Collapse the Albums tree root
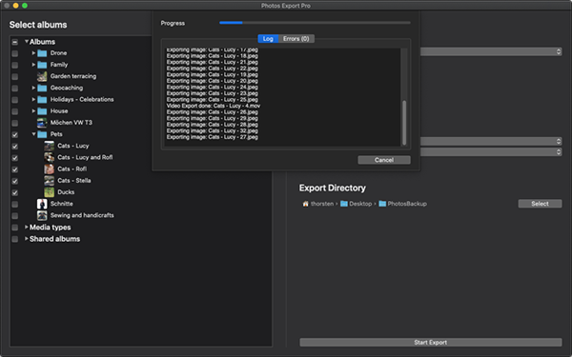Viewport: 572px width, 357px height. [27, 42]
